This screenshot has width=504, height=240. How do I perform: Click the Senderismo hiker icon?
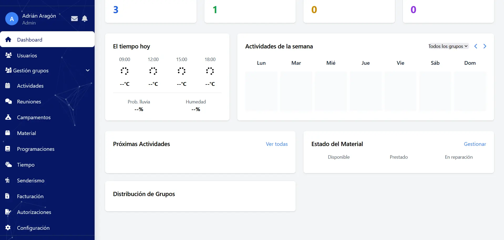point(8,181)
